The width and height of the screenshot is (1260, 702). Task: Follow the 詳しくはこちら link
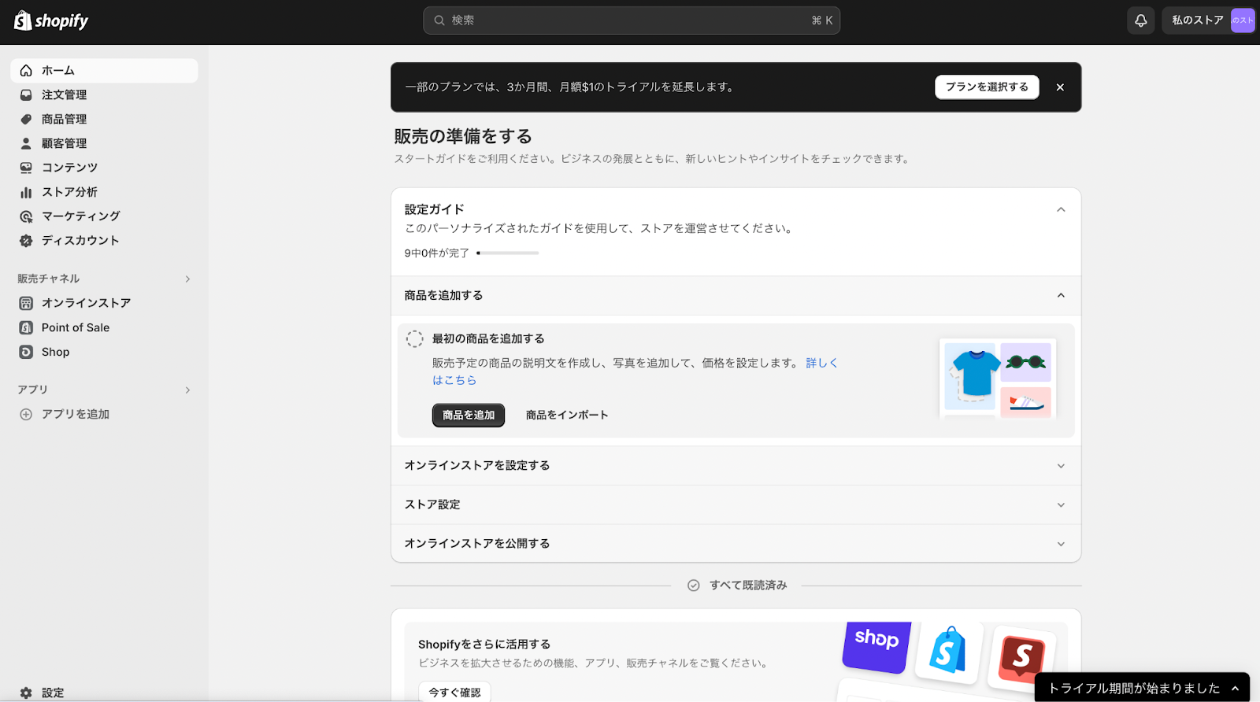click(x=822, y=364)
